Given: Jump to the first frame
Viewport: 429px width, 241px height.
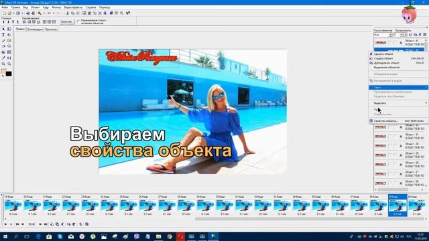Looking at the screenshot, I should click(17, 224).
